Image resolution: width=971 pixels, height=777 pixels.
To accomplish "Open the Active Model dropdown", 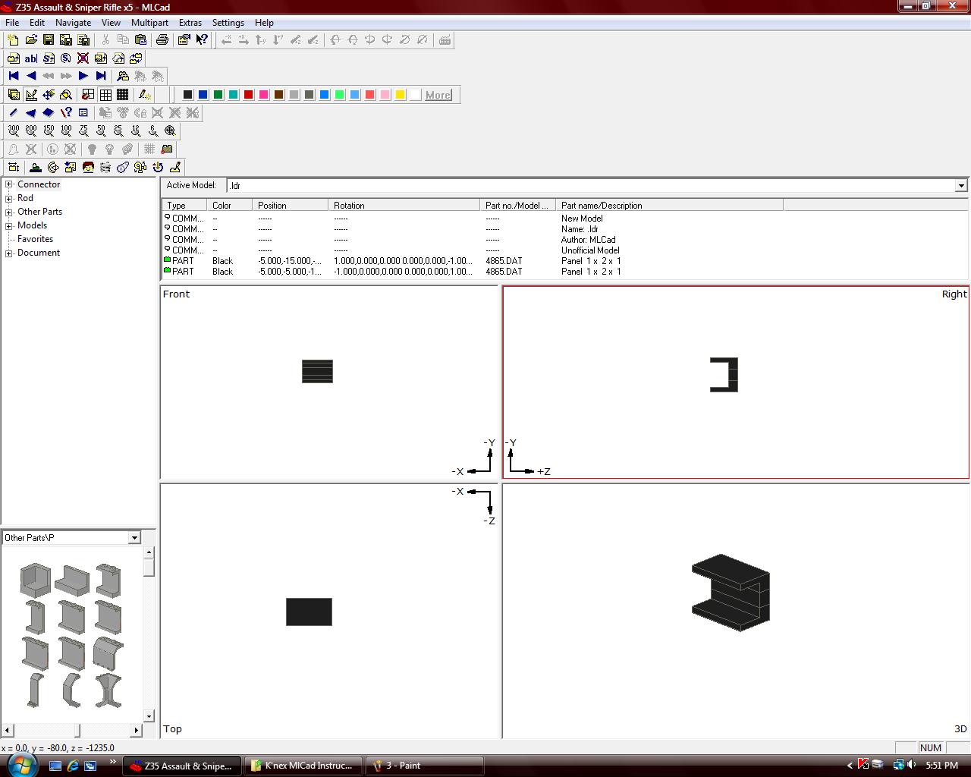I will pyautogui.click(x=961, y=186).
